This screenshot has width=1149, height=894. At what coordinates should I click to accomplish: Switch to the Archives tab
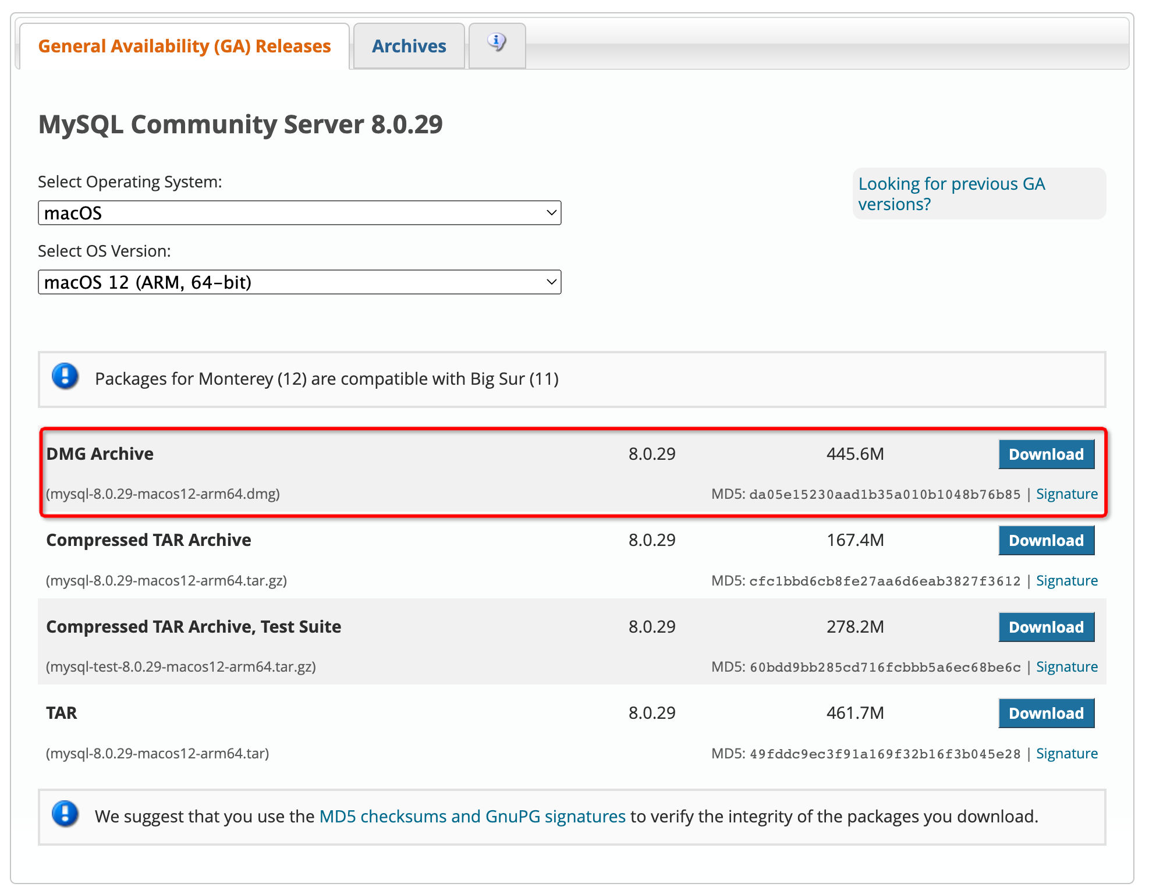(409, 47)
